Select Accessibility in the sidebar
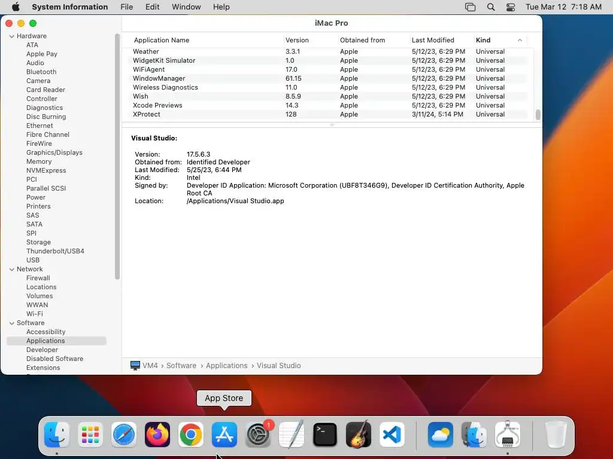 tap(45, 332)
